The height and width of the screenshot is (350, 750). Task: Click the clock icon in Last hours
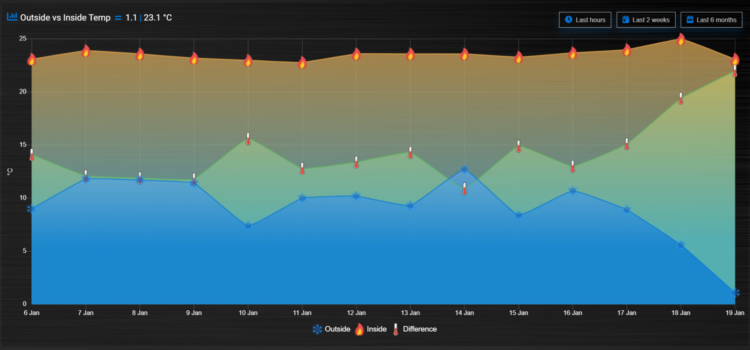[x=568, y=19]
